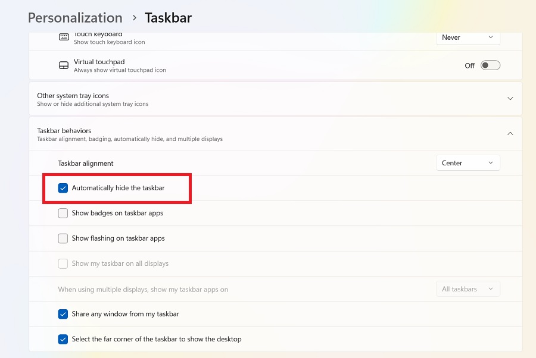This screenshot has height=358, width=536.
Task: Click the touch keyboard icon
Action: point(64,37)
